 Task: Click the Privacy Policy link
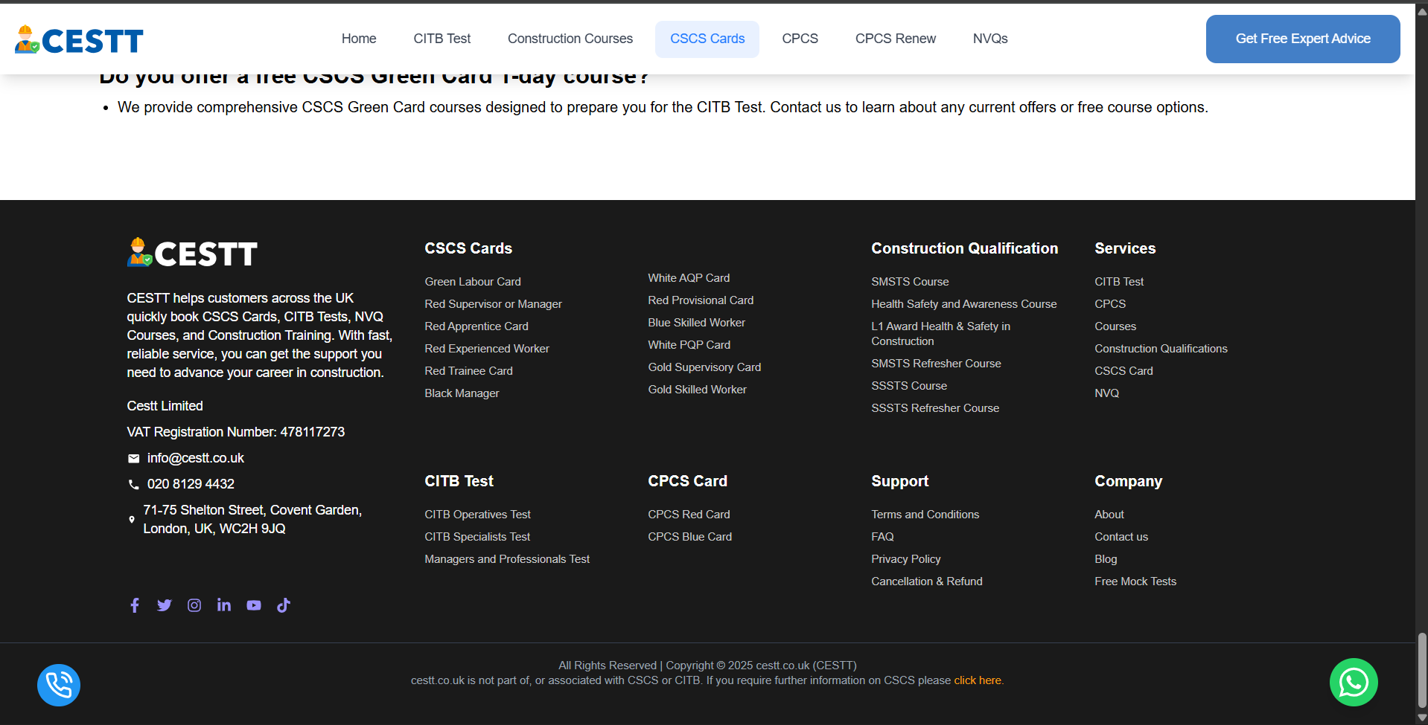pyautogui.click(x=905, y=558)
